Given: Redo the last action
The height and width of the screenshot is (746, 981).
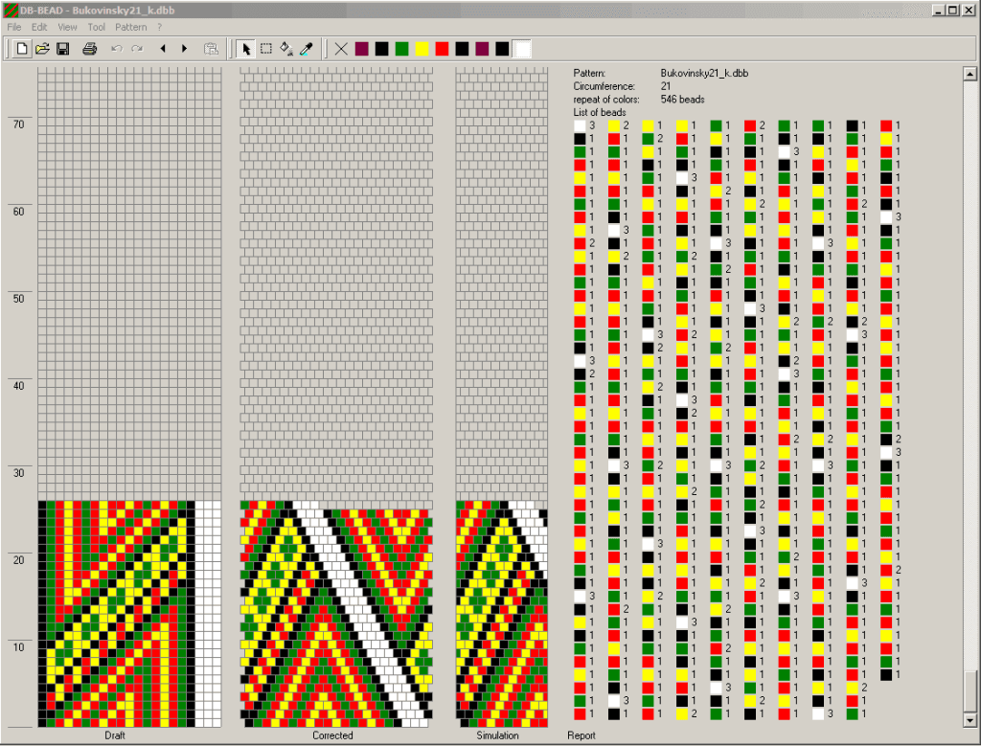Looking at the screenshot, I should click(x=137, y=49).
